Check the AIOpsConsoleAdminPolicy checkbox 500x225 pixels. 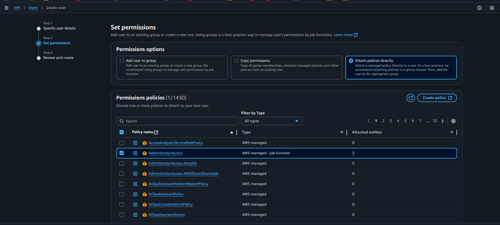point(122,205)
